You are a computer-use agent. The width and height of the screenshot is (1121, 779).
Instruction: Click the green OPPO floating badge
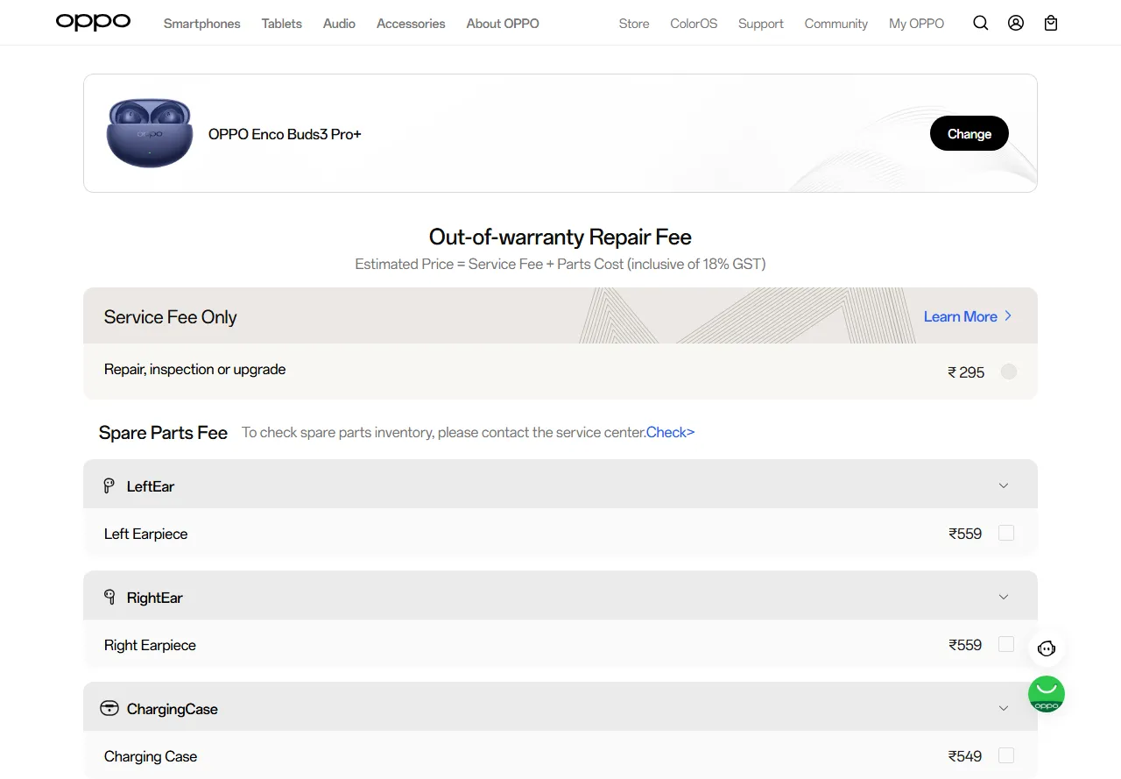click(1047, 694)
